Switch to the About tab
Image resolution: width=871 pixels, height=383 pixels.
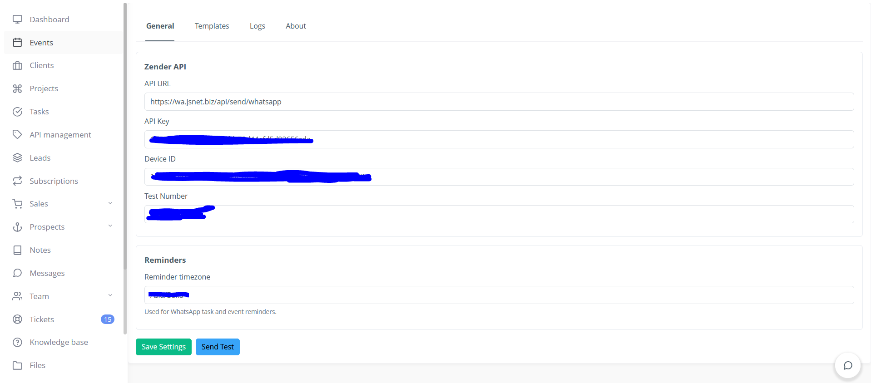[296, 26]
